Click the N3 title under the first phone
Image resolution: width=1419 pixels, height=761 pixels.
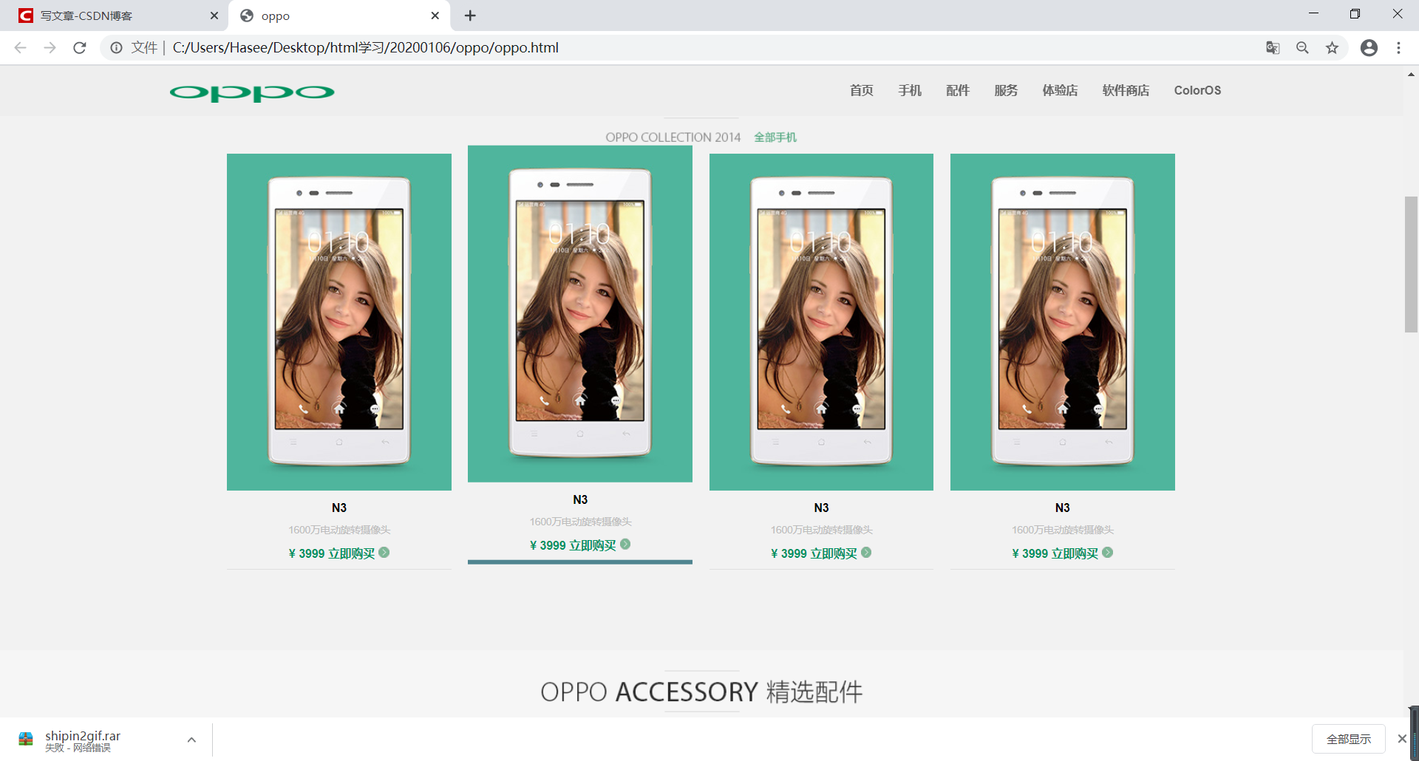339,508
